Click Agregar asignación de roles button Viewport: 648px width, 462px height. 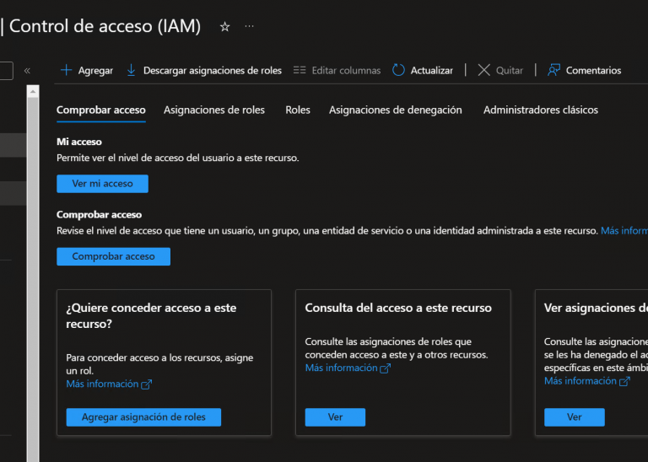[143, 417]
